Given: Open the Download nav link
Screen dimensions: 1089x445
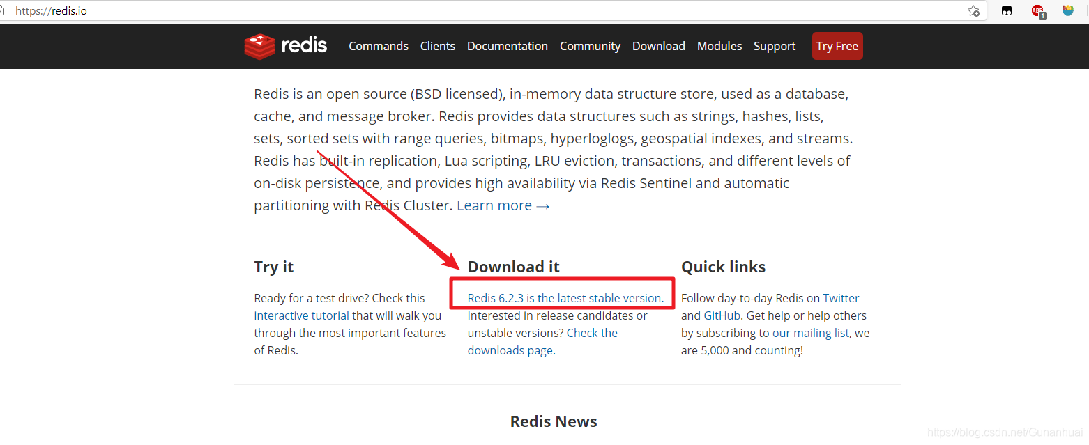Looking at the screenshot, I should 659,46.
